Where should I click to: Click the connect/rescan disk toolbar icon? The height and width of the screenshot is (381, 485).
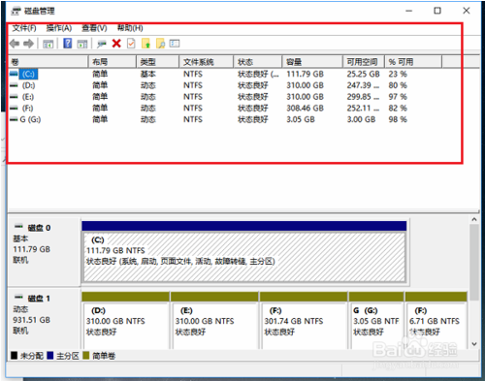click(x=102, y=44)
